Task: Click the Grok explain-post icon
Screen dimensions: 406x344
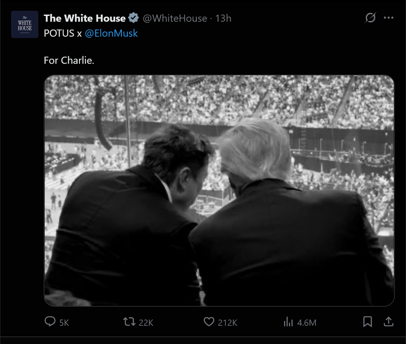Action: coord(370,18)
